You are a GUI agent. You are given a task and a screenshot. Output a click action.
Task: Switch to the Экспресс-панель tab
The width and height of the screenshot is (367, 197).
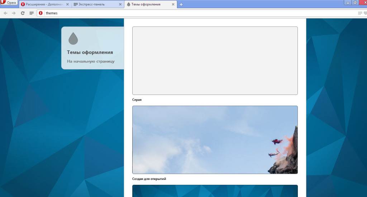pos(93,5)
